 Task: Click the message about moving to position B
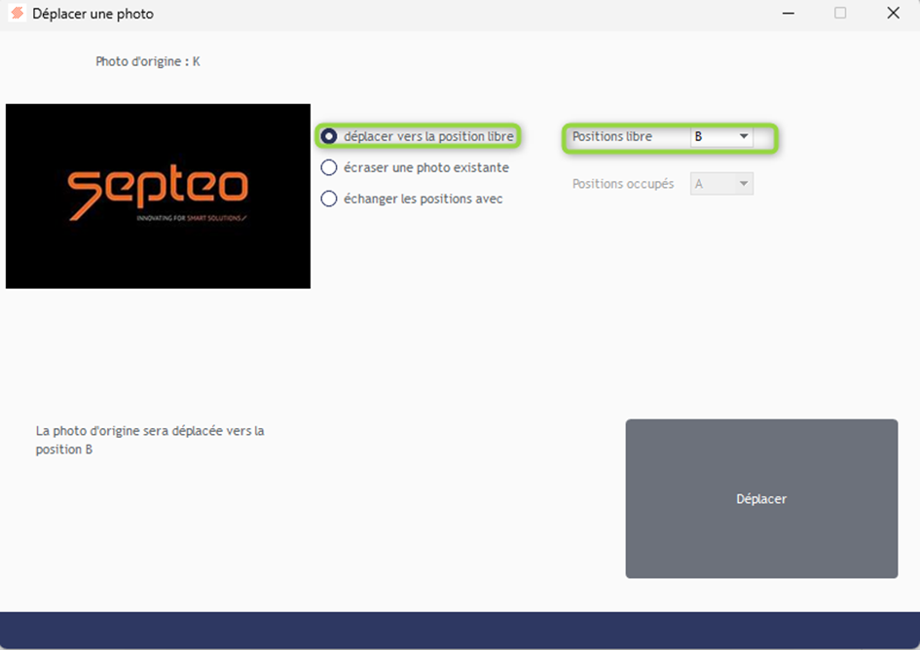(150, 440)
